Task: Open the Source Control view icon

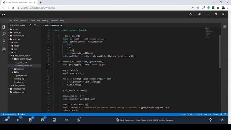Action: [x=4, y=42]
